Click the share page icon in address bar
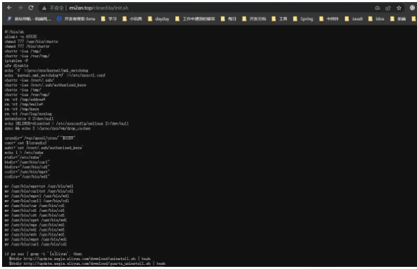 (388, 8)
